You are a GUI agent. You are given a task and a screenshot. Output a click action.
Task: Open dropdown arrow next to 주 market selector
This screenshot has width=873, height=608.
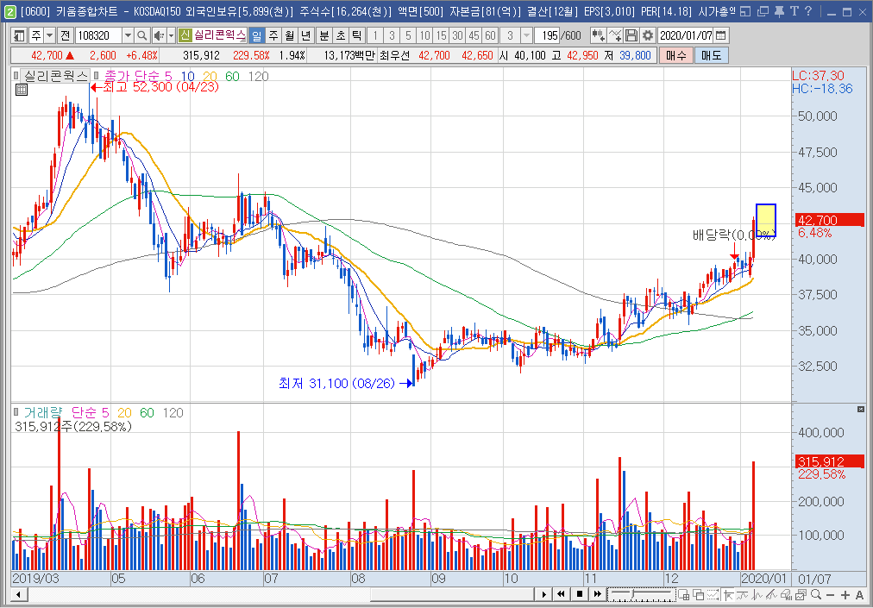pyautogui.click(x=49, y=35)
